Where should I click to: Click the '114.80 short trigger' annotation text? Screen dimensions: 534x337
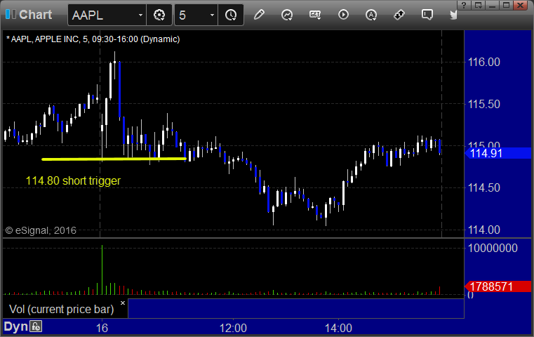[73, 180]
